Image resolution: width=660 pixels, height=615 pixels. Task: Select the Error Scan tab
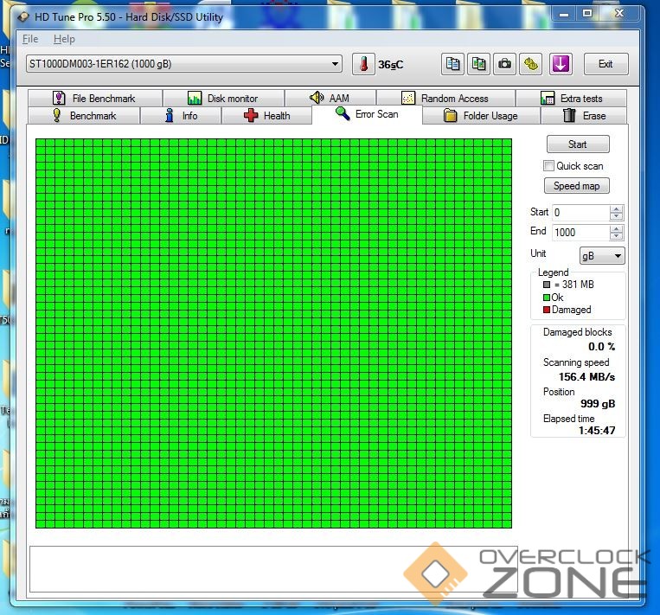(367, 114)
